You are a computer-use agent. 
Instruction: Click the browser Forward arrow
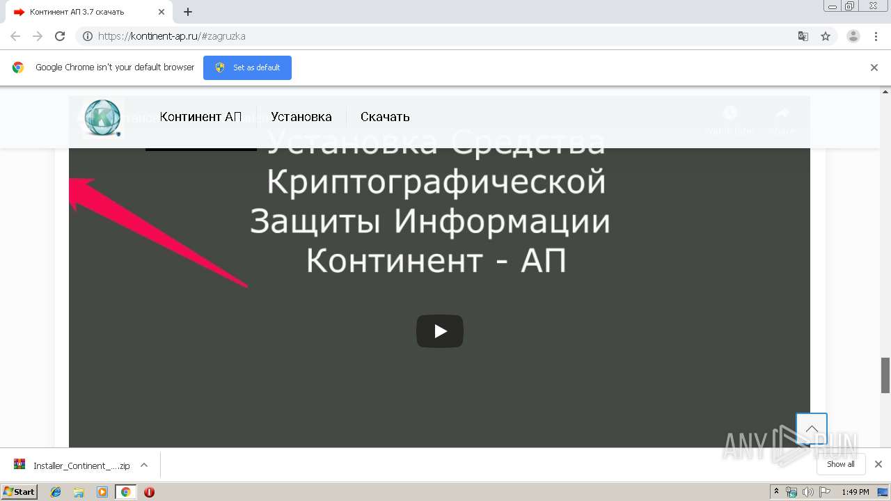pos(38,36)
